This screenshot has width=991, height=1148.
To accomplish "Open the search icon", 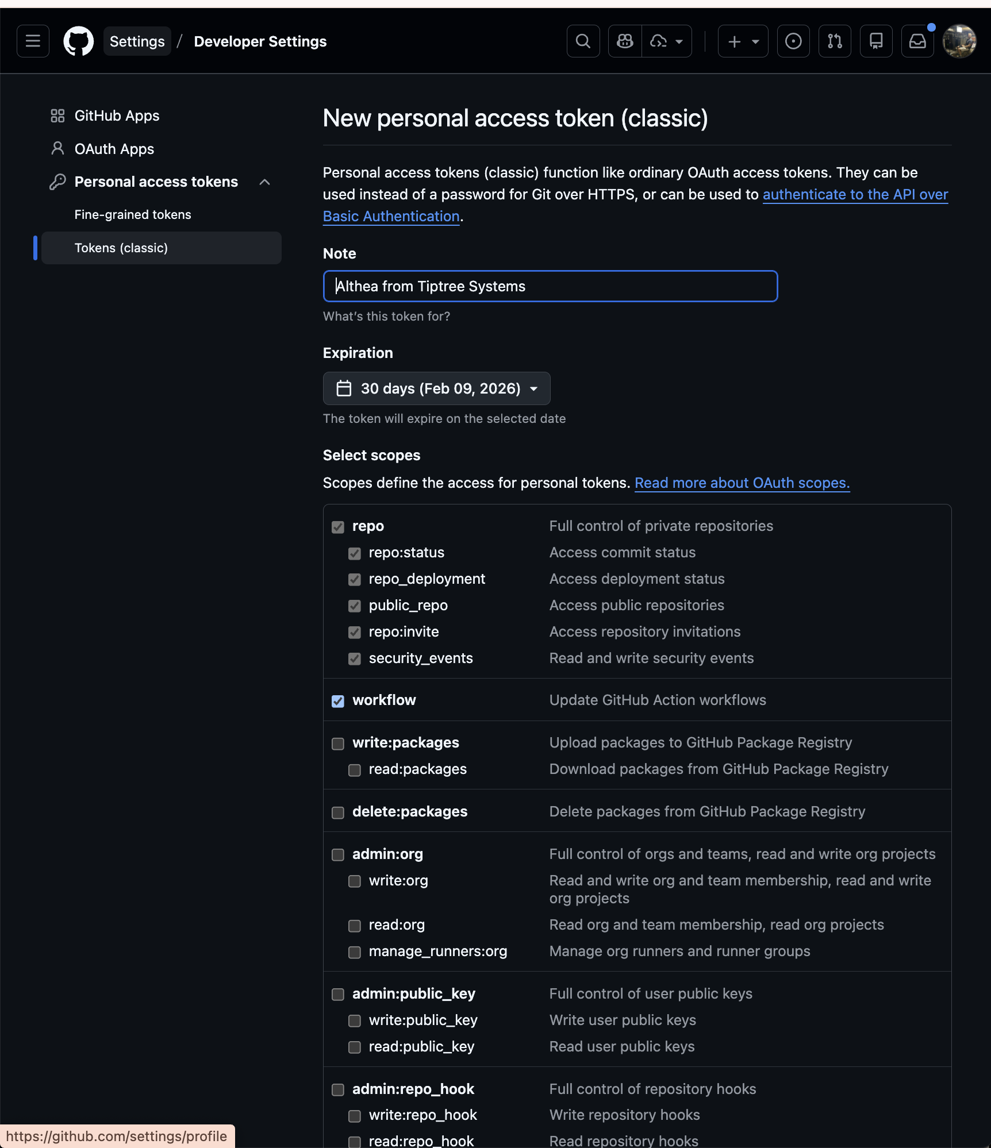I will pos(582,41).
